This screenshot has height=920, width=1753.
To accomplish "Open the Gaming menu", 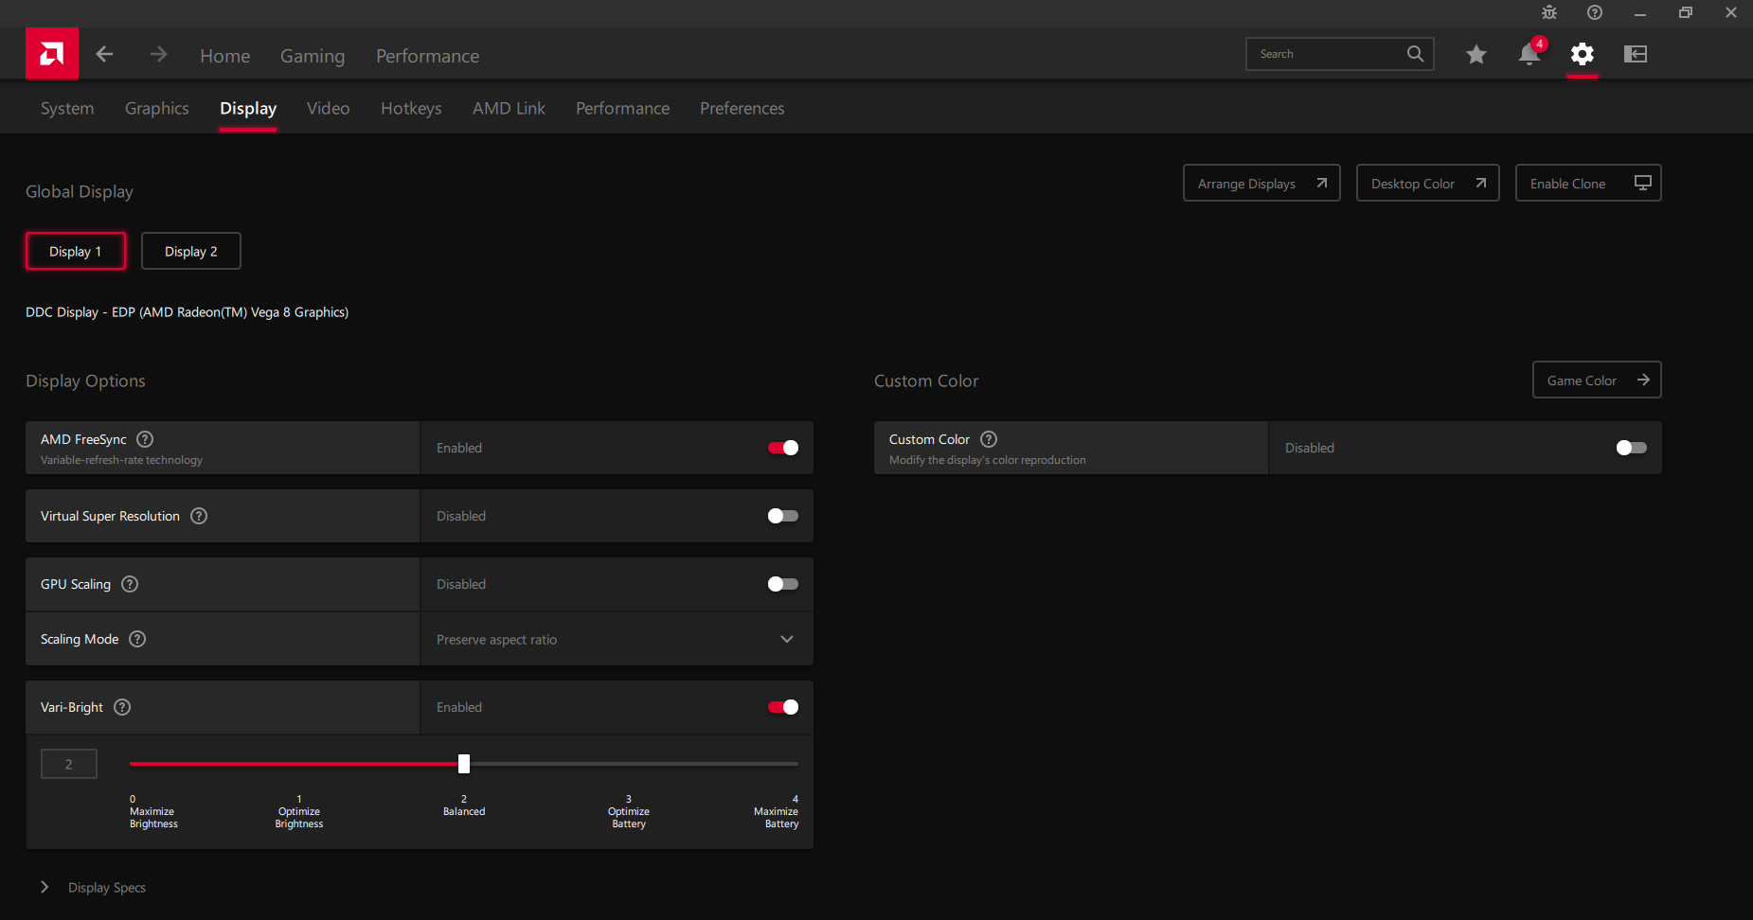I will pos(313,56).
